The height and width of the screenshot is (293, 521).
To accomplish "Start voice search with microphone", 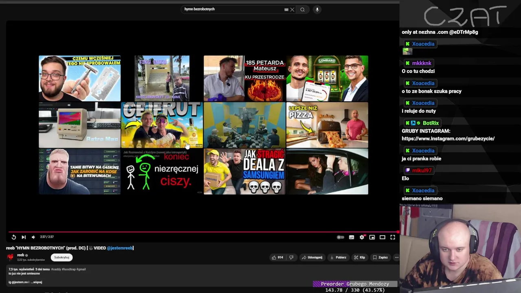I will coord(317,9).
